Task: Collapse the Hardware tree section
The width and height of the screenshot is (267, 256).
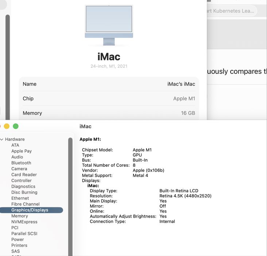Action: [x=2, y=139]
